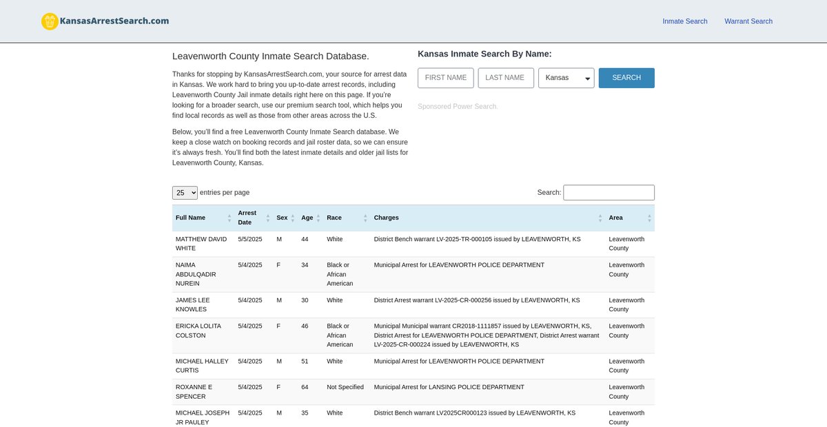Click the KansasArrestSearch.com logo icon
Viewport: 827px width, 427px height.
[50, 21]
